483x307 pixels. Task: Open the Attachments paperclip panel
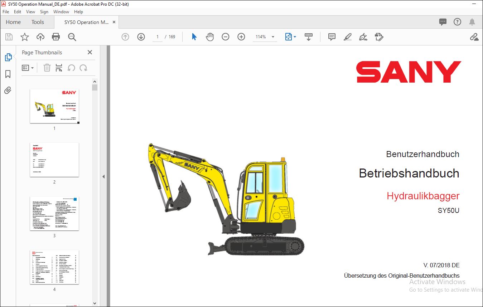click(x=8, y=90)
